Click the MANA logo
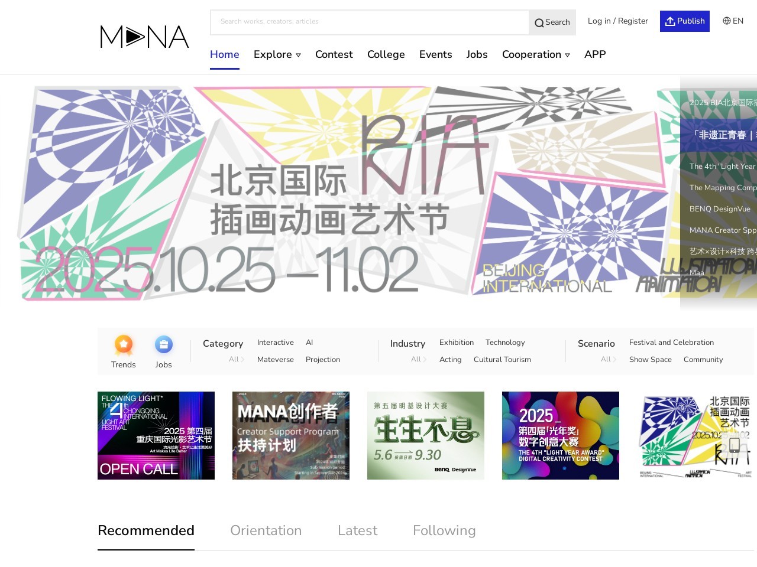Viewport: 757px width, 567px height. [144, 37]
